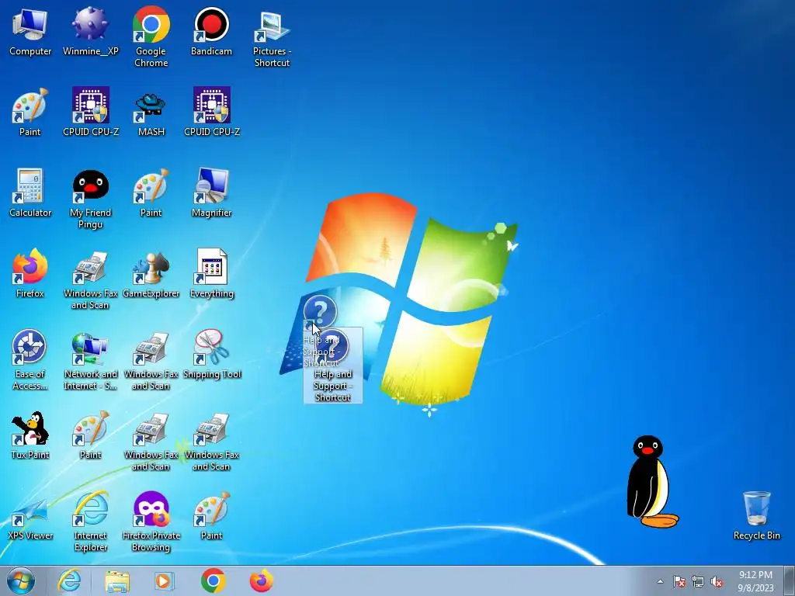Show hidden system tray icons

click(x=660, y=581)
